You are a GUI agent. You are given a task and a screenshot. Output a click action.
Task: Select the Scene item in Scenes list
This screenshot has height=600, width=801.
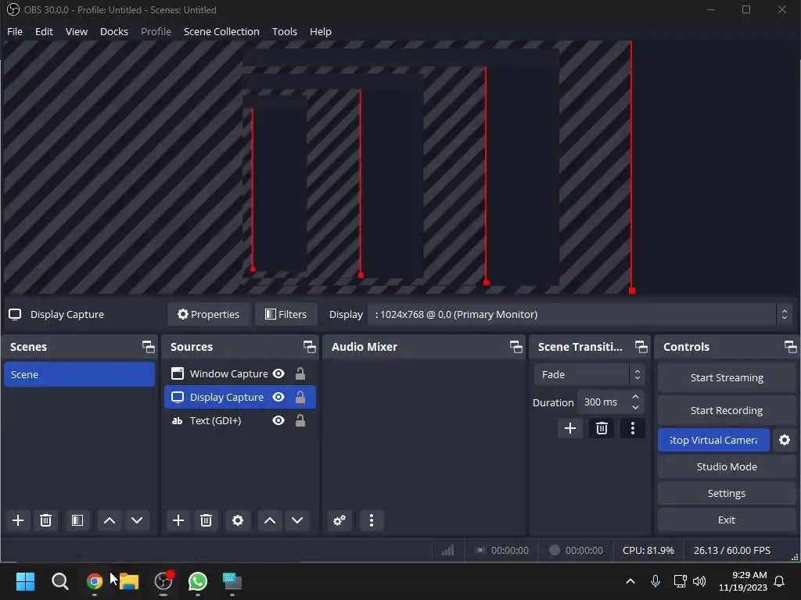(79, 374)
